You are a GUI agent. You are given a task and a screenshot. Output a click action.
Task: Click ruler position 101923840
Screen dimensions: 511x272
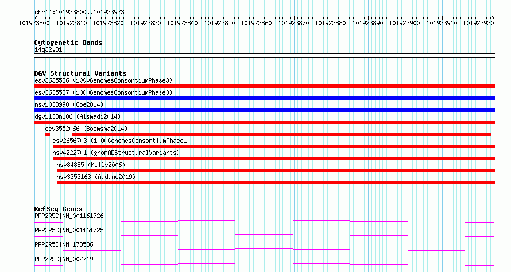tap(182, 23)
